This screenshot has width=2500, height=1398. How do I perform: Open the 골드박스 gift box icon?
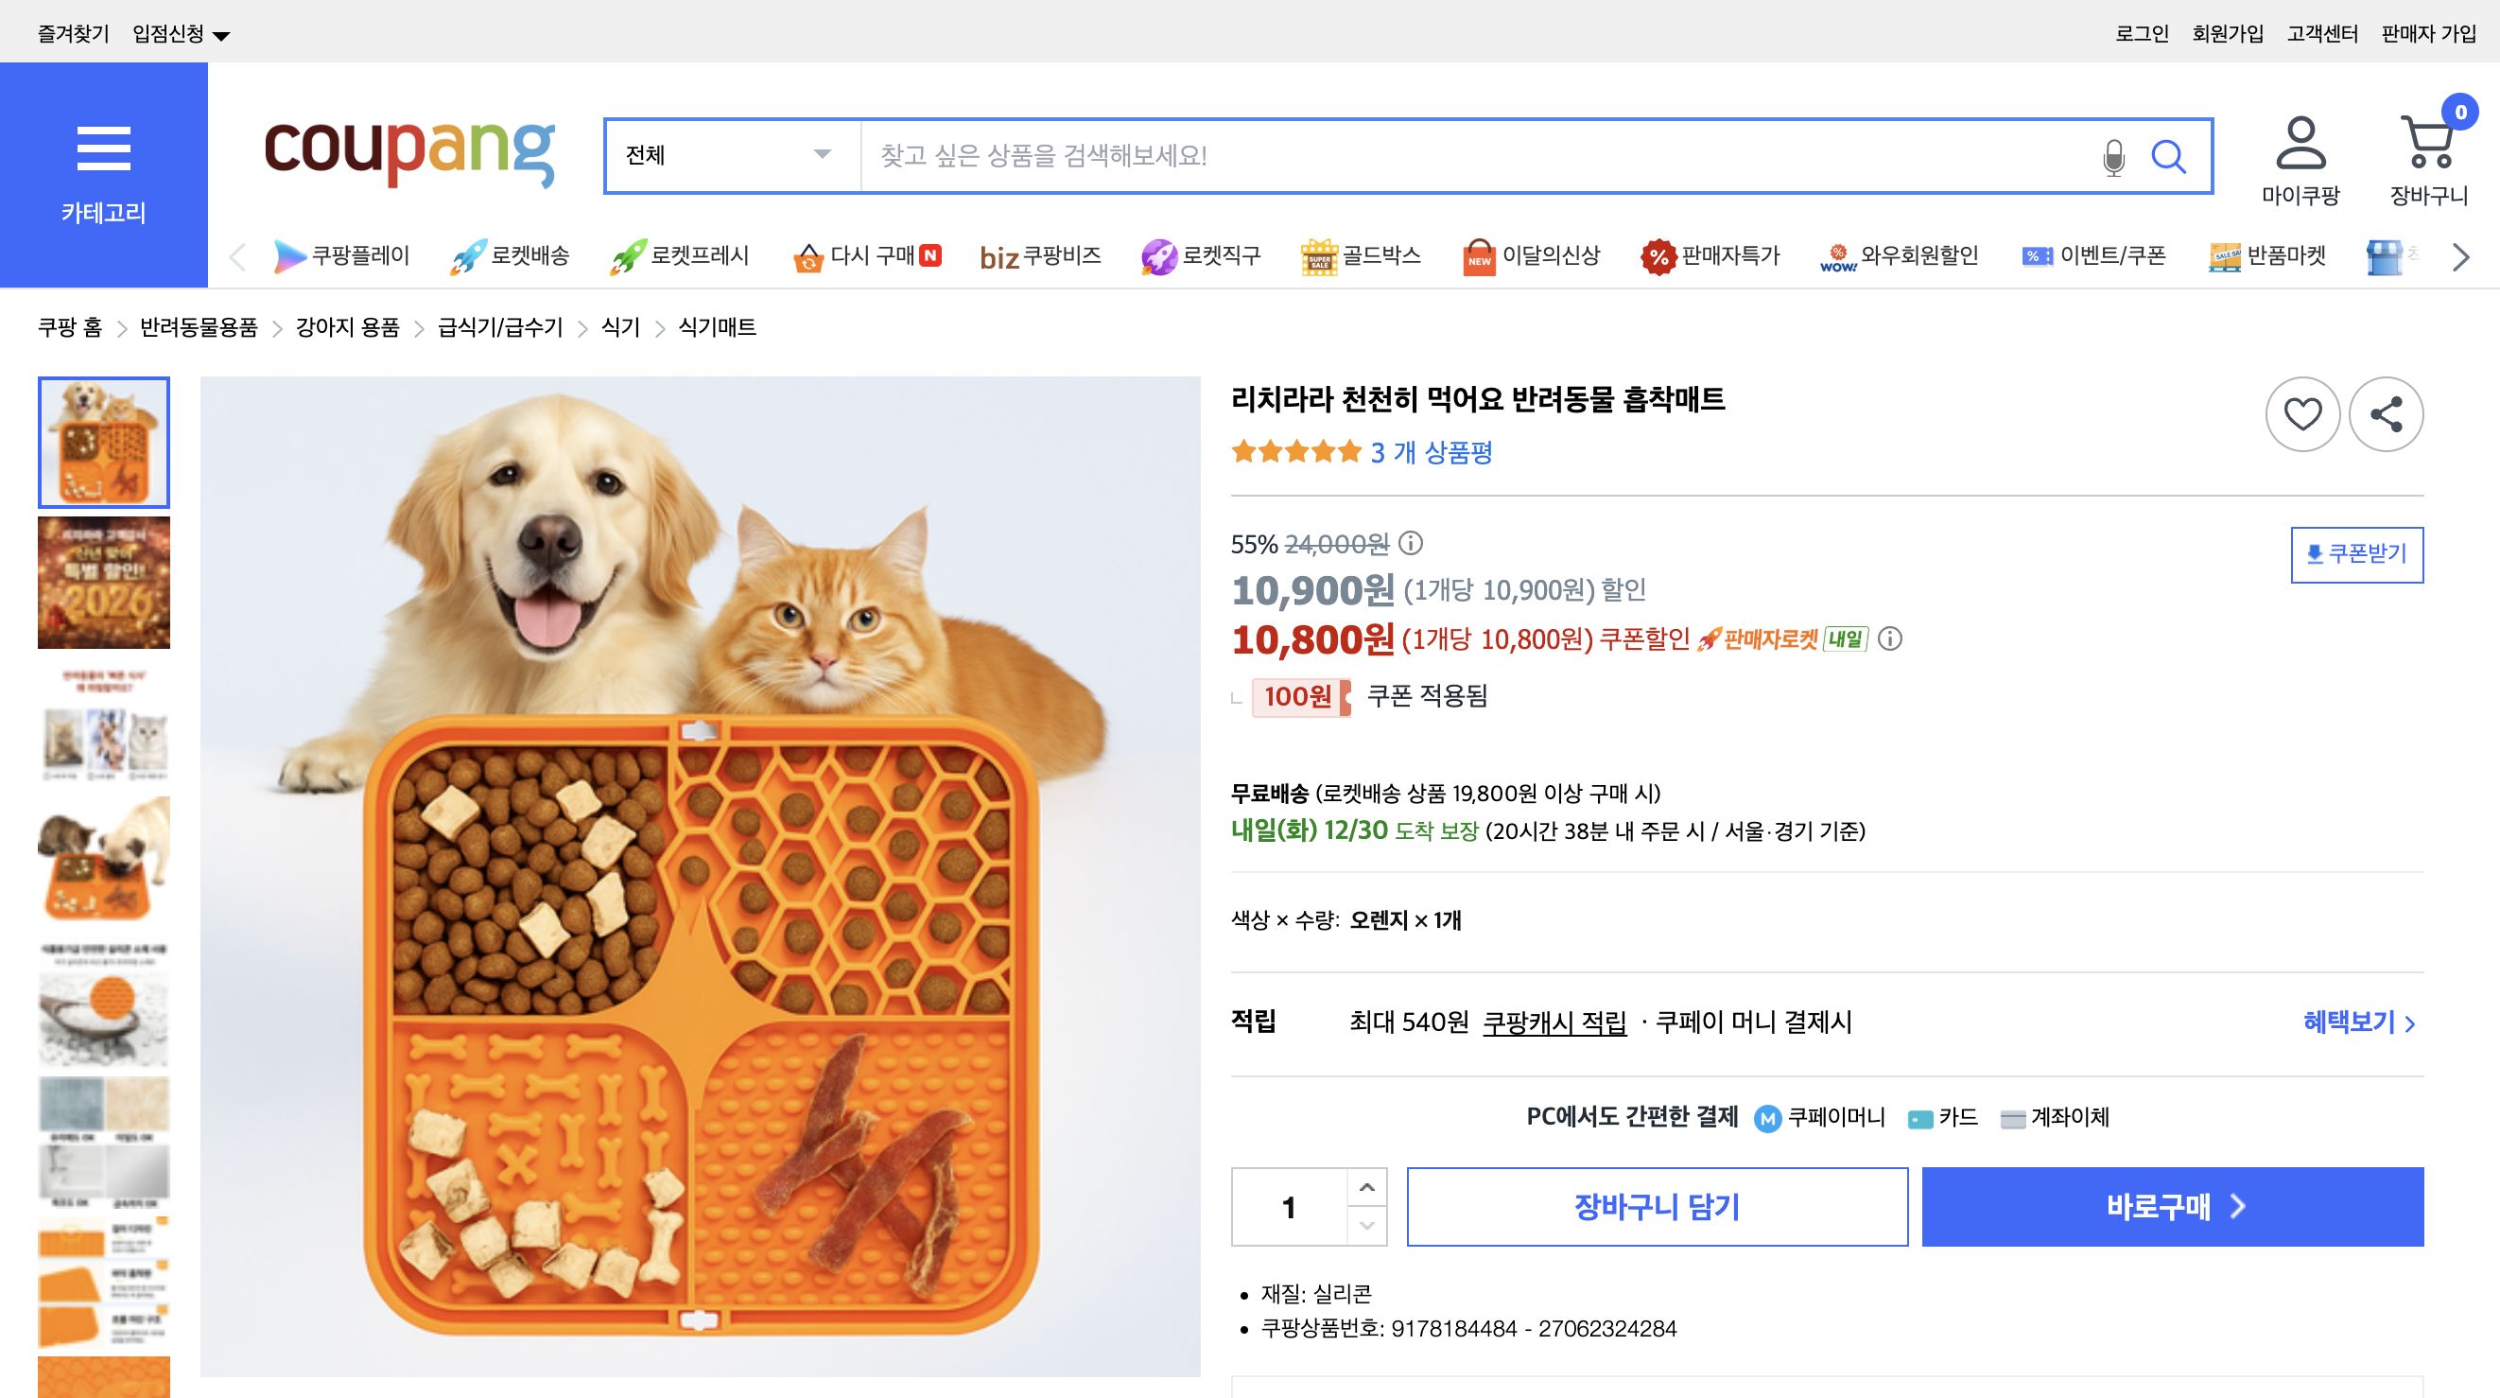(x=1319, y=255)
